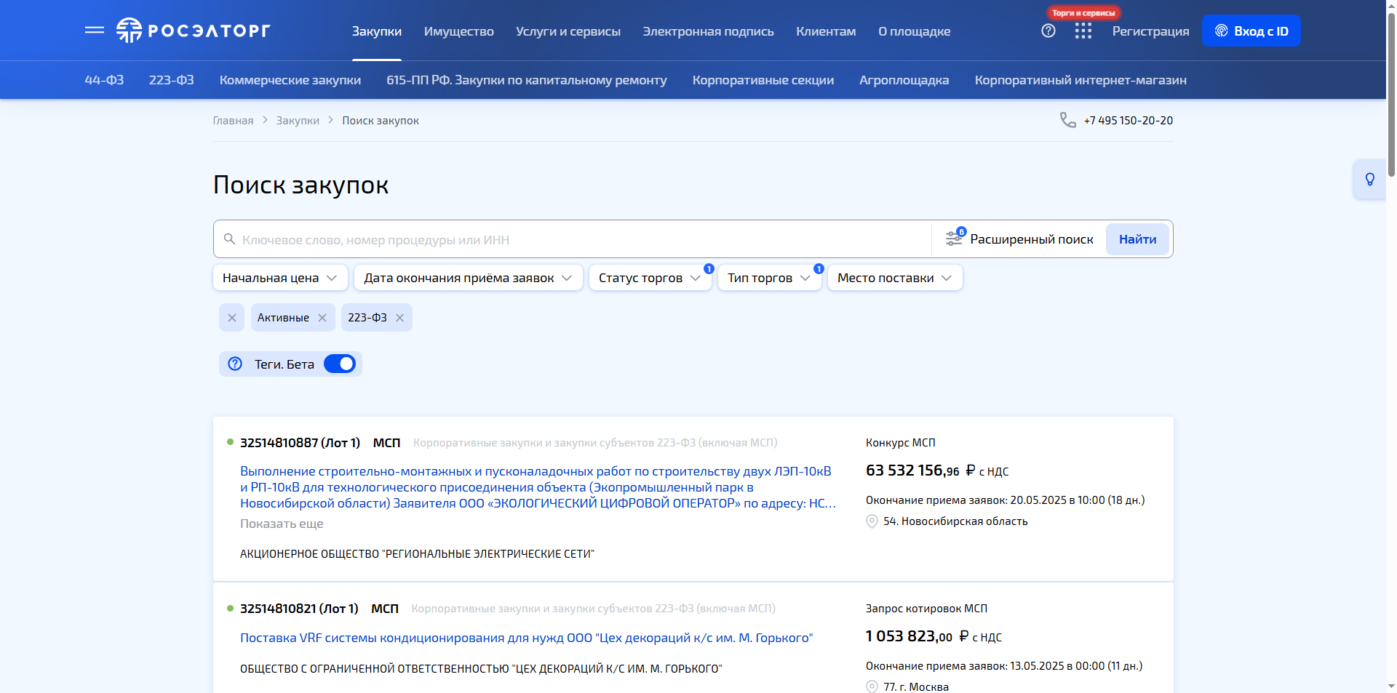The height and width of the screenshot is (693, 1397).
Task: Click the Вход с ID button
Action: click(x=1251, y=31)
